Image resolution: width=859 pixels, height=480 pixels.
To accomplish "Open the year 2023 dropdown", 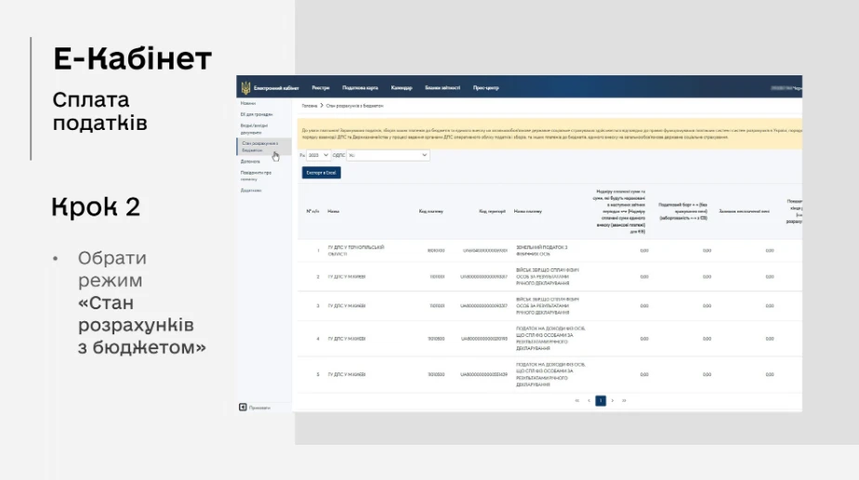I will [x=318, y=155].
